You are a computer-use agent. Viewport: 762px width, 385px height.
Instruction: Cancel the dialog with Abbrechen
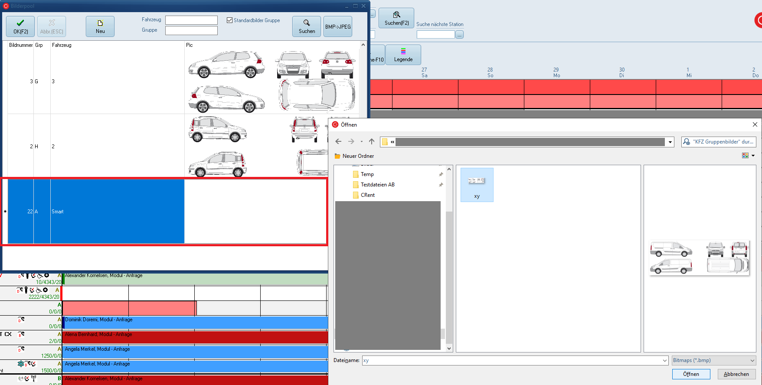(x=736, y=374)
